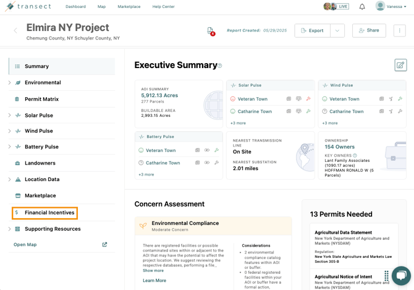Open Financial Incentives in the sidebar
The width and height of the screenshot is (414, 290).
coord(44,213)
